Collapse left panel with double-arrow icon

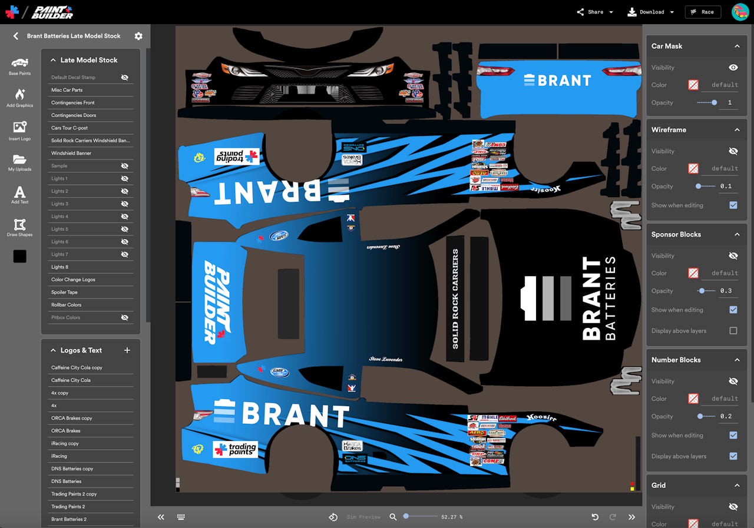pos(161,517)
